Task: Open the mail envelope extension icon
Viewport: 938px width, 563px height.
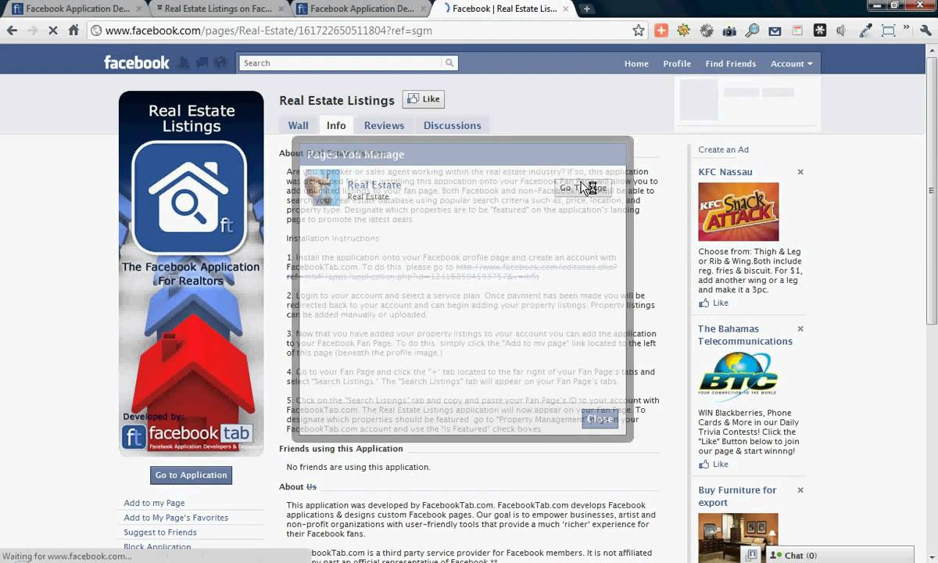Action: point(775,30)
